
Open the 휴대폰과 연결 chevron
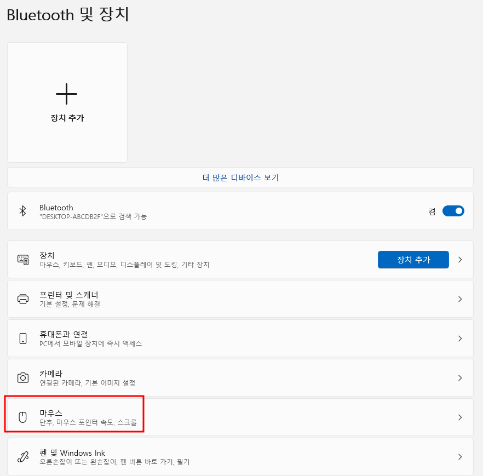point(460,338)
